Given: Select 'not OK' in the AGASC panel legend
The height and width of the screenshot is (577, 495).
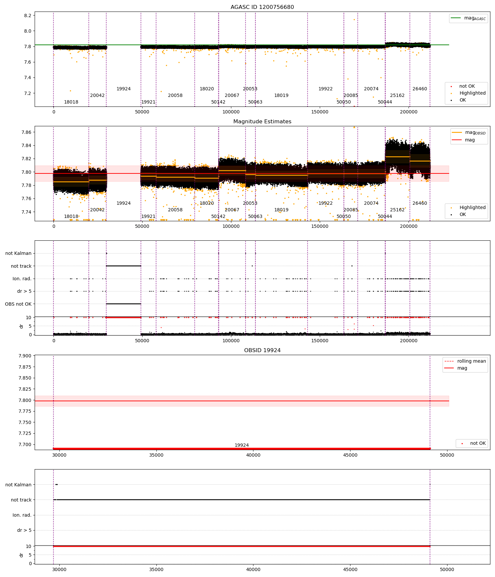Looking at the screenshot, I should coord(467,86).
